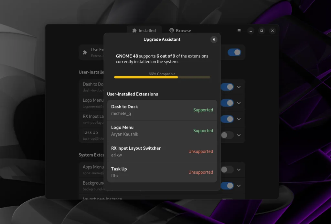Close the Upgrade Assistant dialog
Viewport: 331px width, 224px height.
pos(214,39)
